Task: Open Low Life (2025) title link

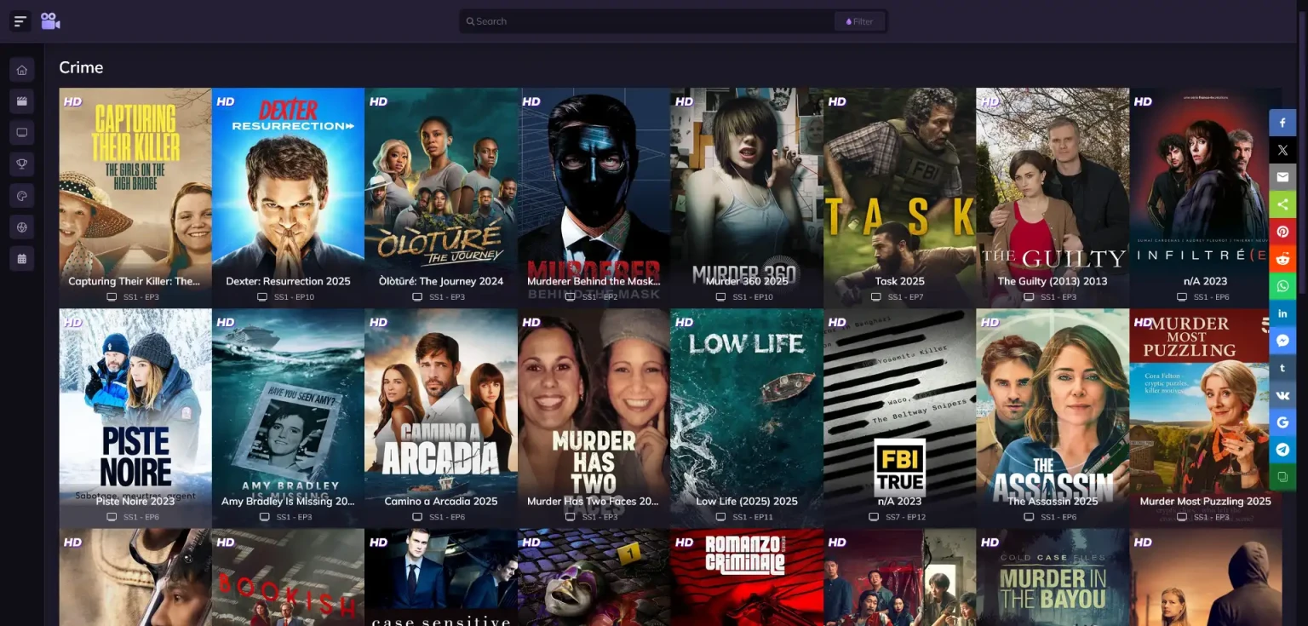Action: coord(747,502)
